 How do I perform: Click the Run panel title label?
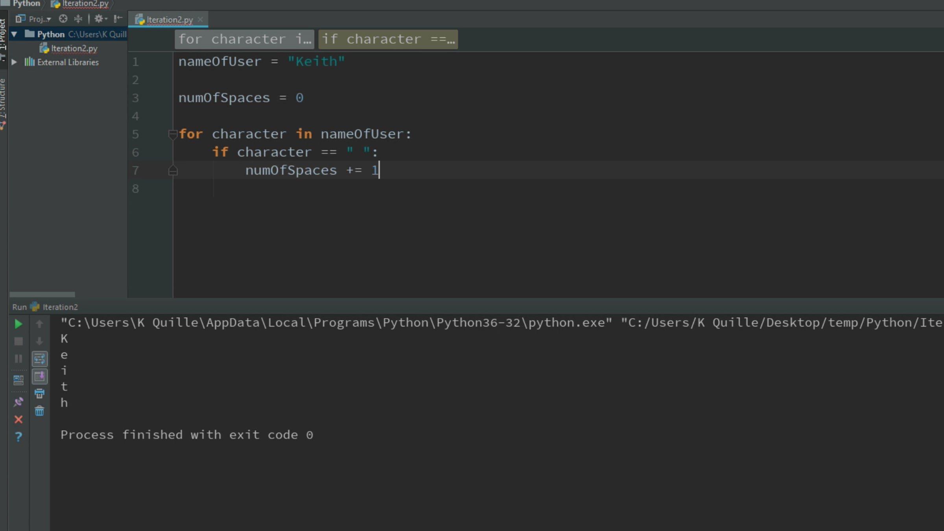(x=19, y=307)
